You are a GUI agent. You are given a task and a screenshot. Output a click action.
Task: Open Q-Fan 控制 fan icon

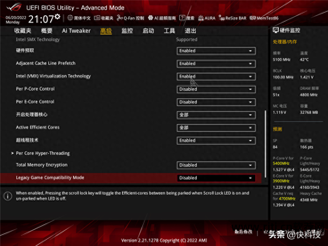point(120,18)
